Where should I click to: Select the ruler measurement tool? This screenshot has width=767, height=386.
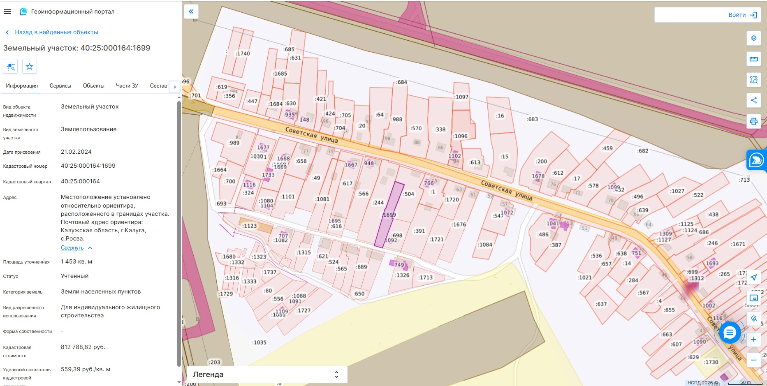753,59
